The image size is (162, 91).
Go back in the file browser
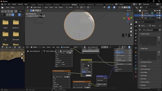(x=3, y=11)
